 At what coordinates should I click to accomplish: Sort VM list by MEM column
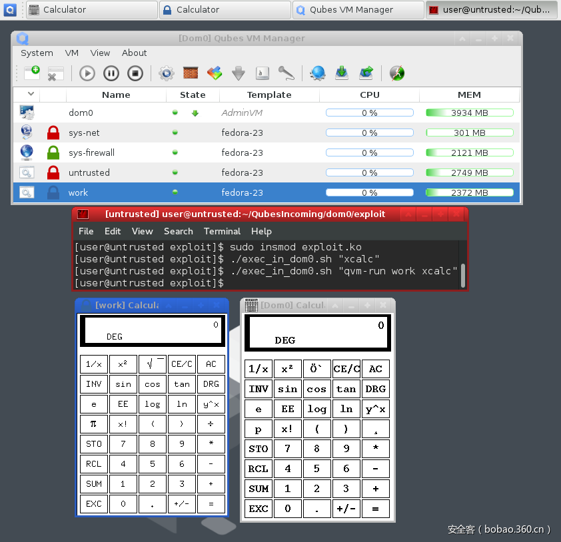469,95
